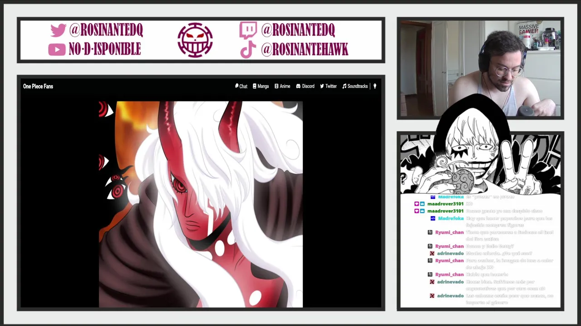The width and height of the screenshot is (581, 326).
Task: Toggle the lightbulb theme icon in navbar
Action: (x=375, y=86)
